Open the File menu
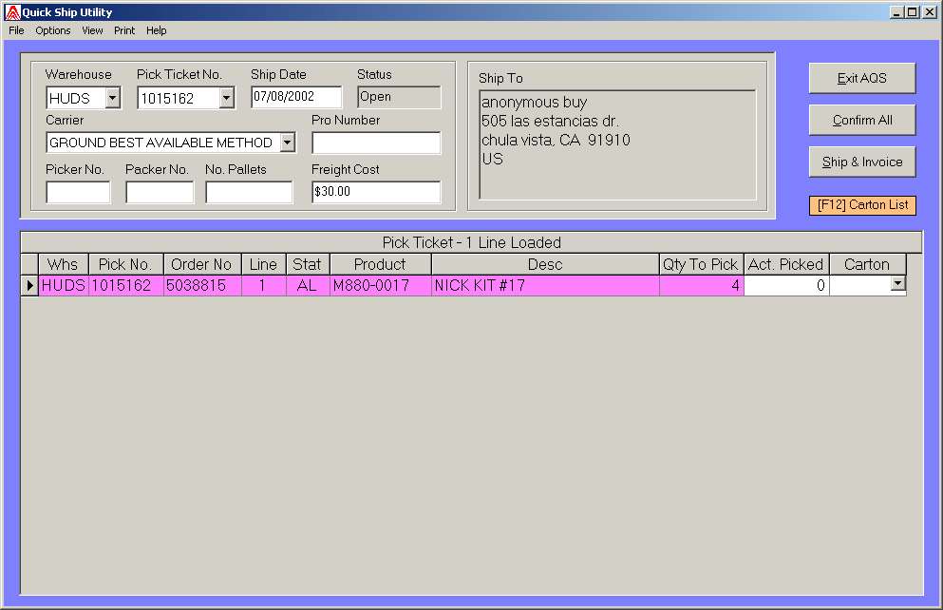 click(x=16, y=30)
